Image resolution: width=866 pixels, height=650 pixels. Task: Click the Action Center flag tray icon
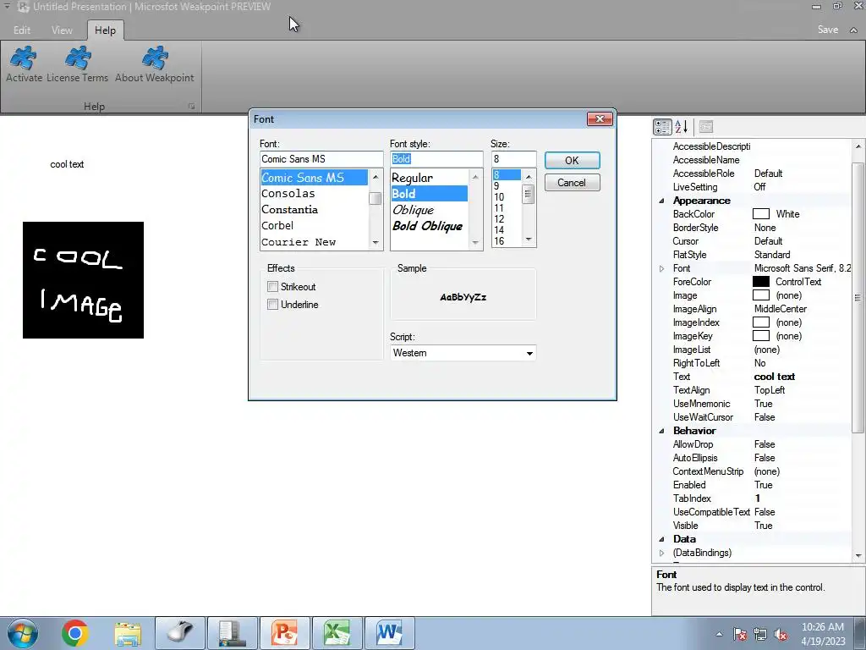(x=740, y=635)
